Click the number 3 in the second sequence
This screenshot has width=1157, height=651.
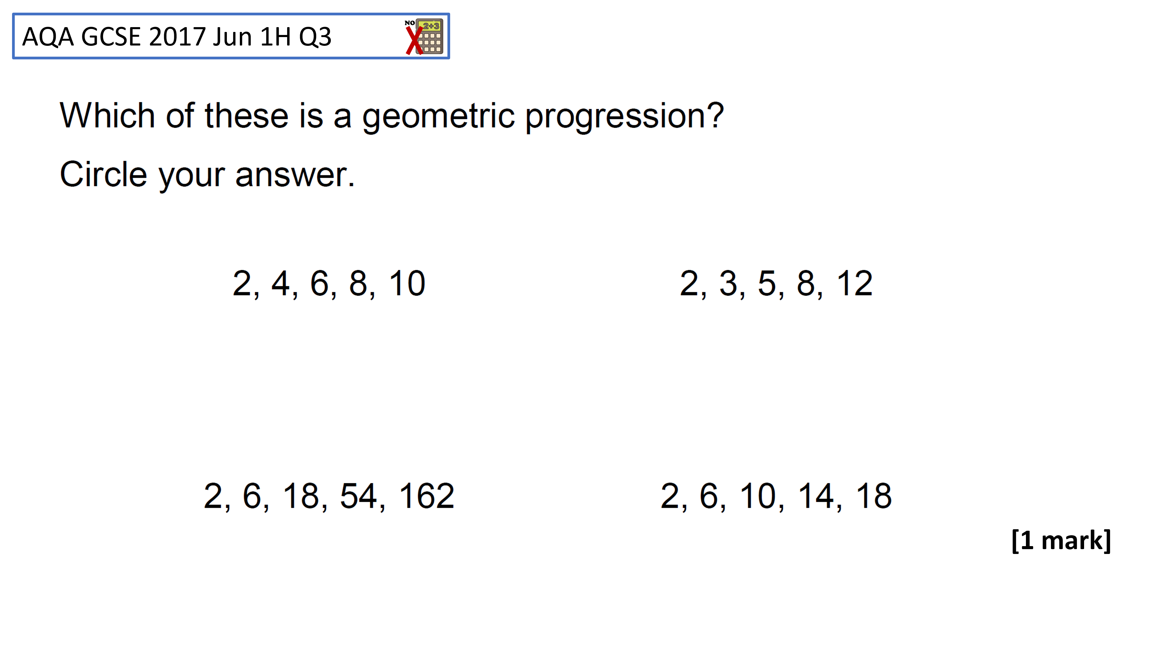coord(728,284)
